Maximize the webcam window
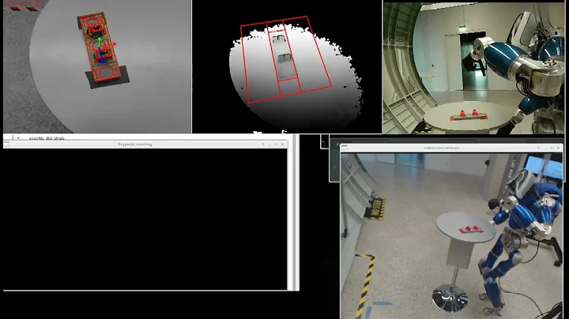Image resolution: width=569 pixels, height=319 pixels. coord(552,148)
